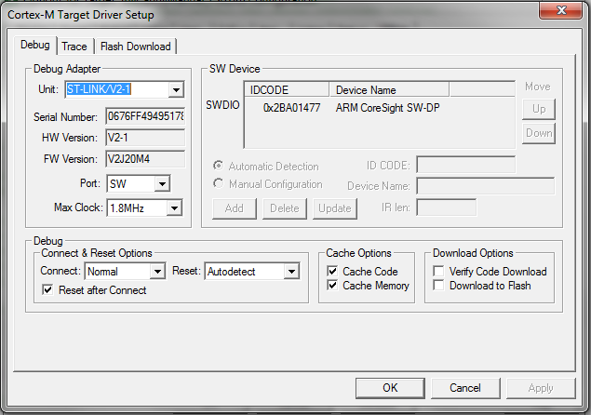Viewport: 591px width, 415px height.
Task: Click the OK button
Action: coord(390,388)
